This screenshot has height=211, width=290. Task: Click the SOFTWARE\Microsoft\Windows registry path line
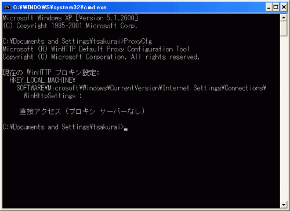[142, 88]
